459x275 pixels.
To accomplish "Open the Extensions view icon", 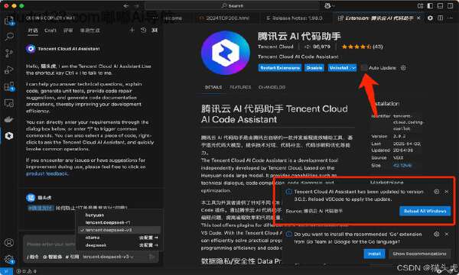I will tap(9, 86).
